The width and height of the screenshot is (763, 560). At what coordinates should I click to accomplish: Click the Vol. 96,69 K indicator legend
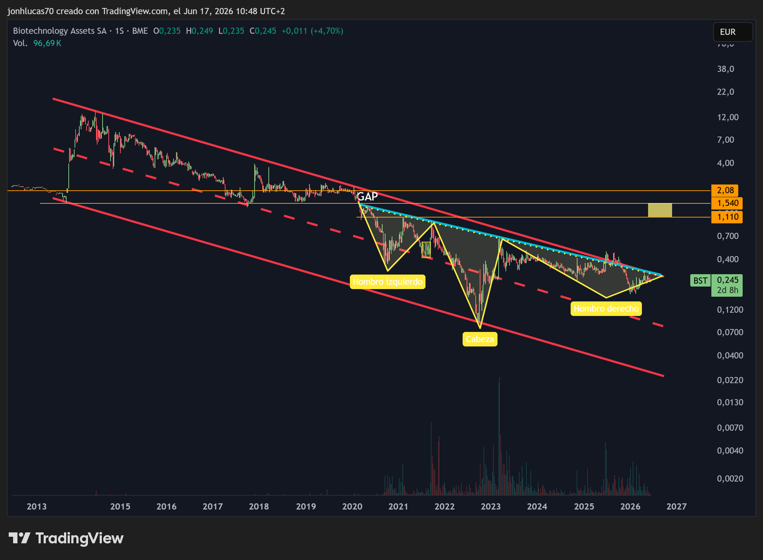(x=37, y=43)
